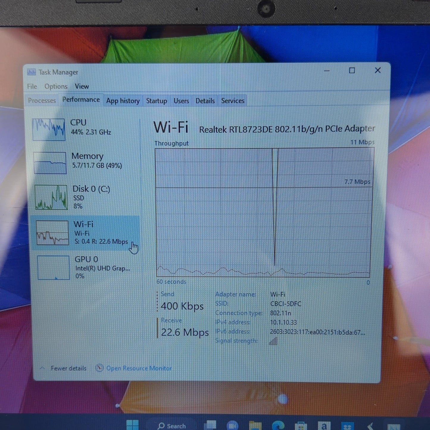Open the File menu

pos(32,87)
